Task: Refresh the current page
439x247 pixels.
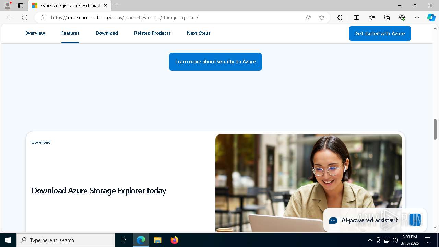Action: [25, 17]
